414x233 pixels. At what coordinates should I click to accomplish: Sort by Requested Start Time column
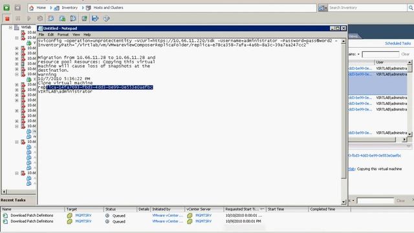tap(245, 209)
